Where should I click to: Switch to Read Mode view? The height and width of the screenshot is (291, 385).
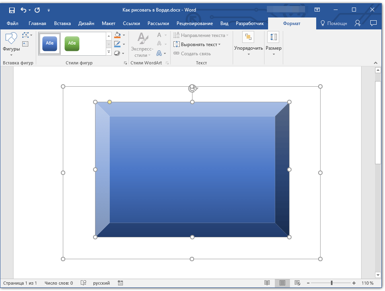coord(267,283)
